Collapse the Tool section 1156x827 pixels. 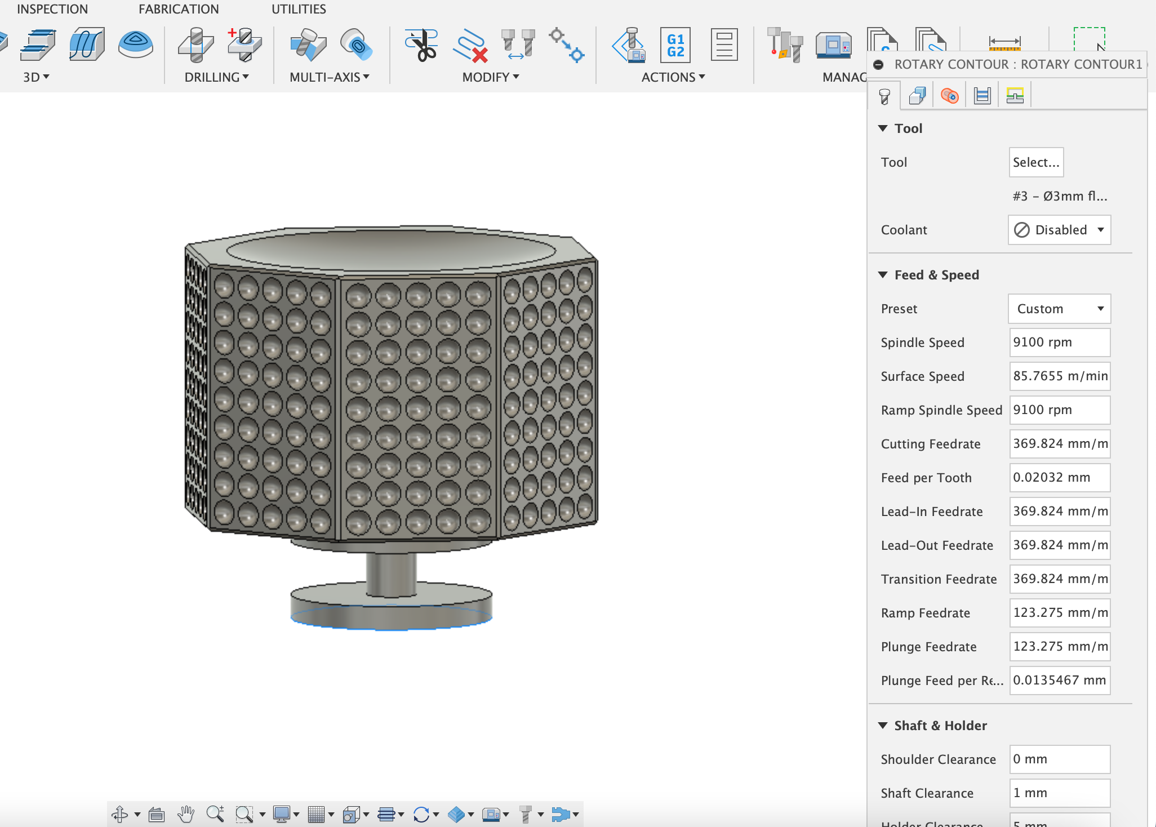tap(883, 128)
